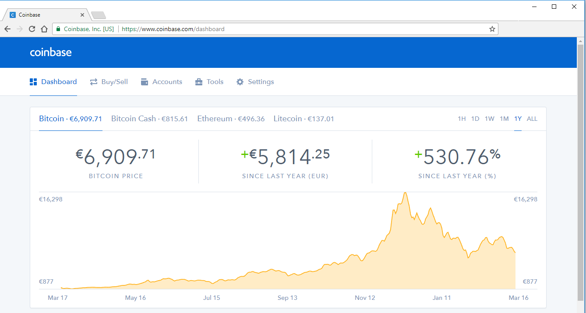Screen dimensions: 586x313
Task: Switch to the Litecoin price tab
Action: click(x=304, y=119)
